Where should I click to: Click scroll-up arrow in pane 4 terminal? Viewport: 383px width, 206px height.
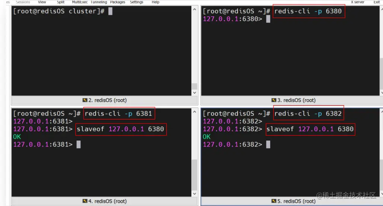[x=194, y=112]
